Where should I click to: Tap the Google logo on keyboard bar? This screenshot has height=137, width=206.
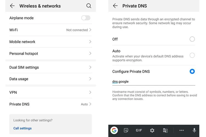coord(114,130)
